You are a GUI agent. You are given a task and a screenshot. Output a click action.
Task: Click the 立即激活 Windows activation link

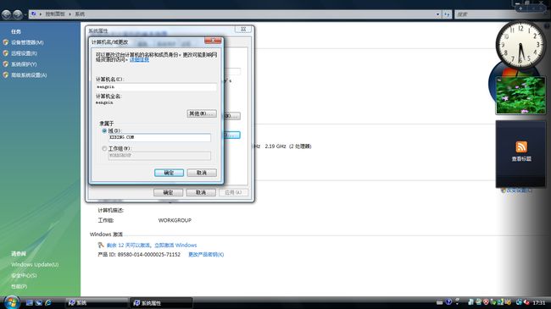click(x=175, y=246)
